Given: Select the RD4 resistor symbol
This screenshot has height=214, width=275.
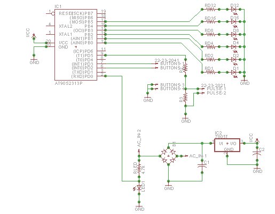Looking at the screenshot, I should 210,47.
